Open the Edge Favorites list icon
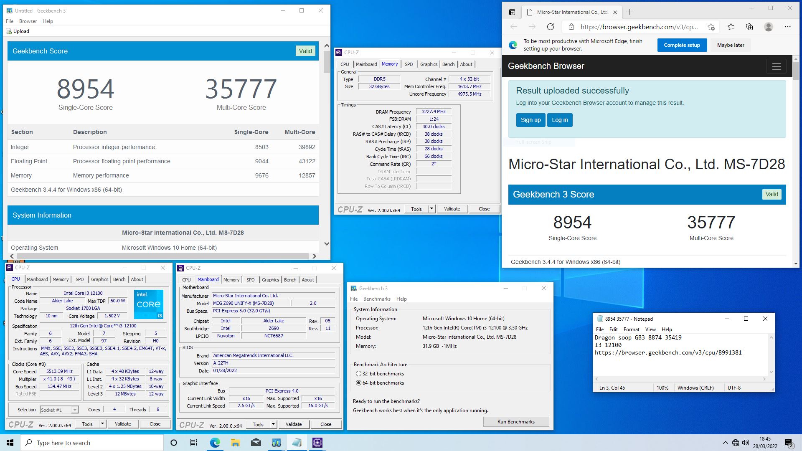The image size is (802, 451). point(731,27)
